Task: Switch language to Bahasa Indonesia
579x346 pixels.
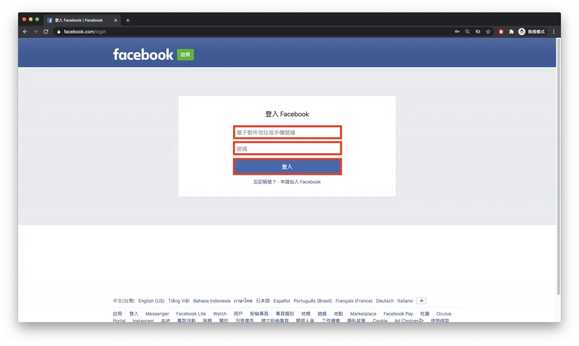Action: [211, 301]
